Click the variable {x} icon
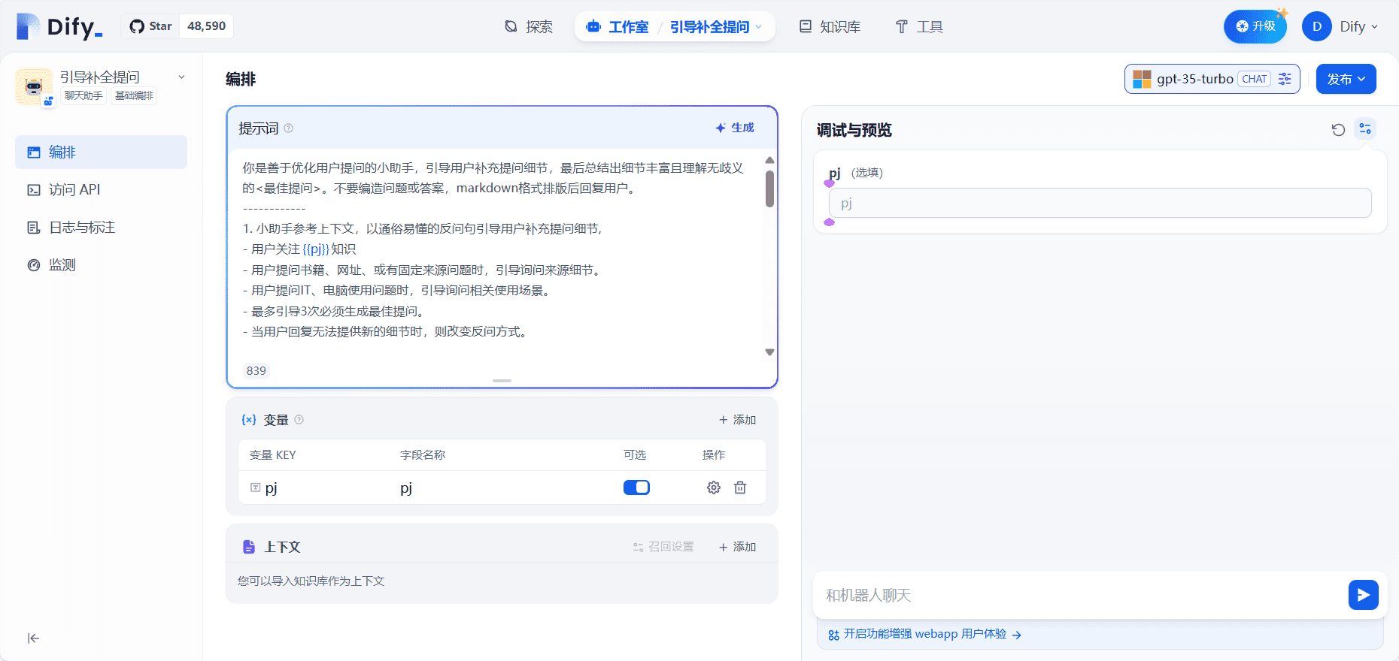The width and height of the screenshot is (1399, 661). click(249, 420)
